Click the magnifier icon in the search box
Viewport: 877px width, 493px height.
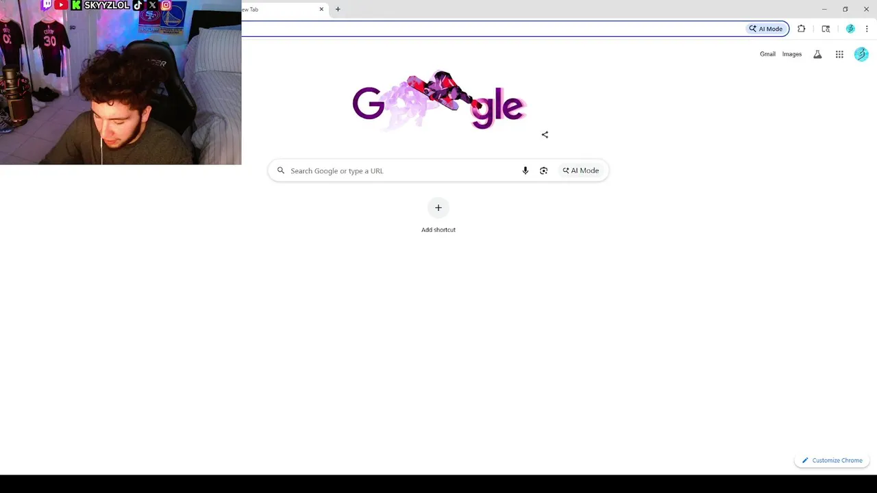coord(280,170)
